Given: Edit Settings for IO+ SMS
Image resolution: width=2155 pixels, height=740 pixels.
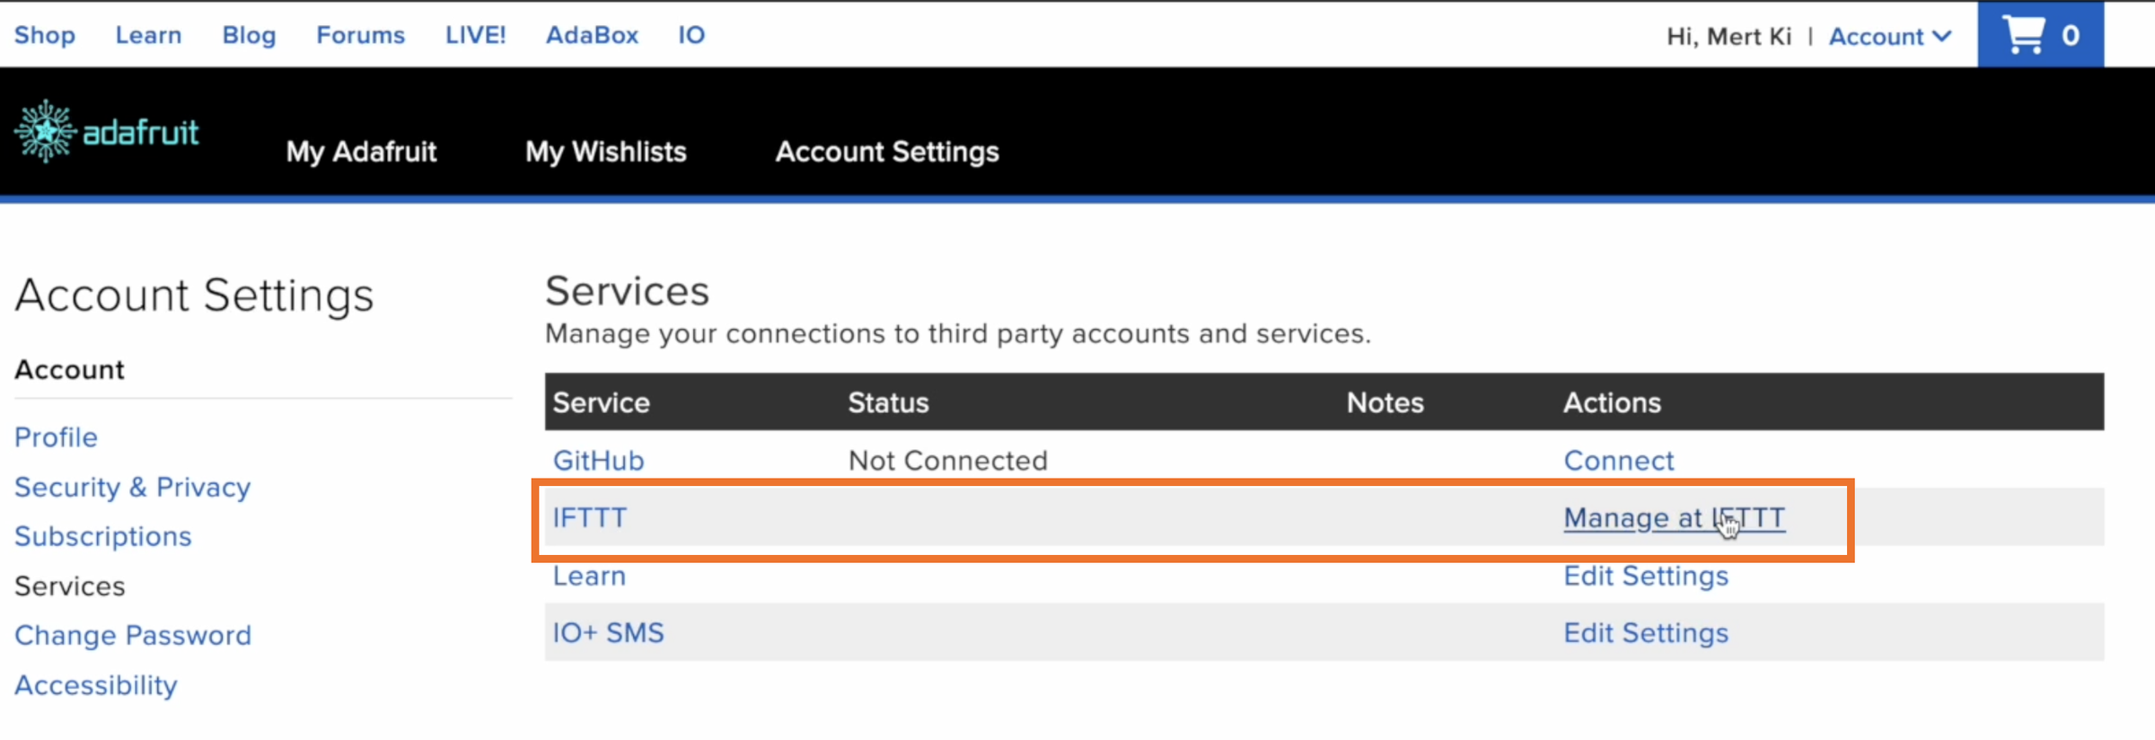Looking at the screenshot, I should [1646, 633].
